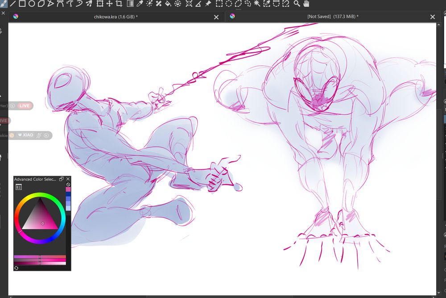Click the XIAO label in overlay
Screen dimensions: 446x298
[28, 135]
